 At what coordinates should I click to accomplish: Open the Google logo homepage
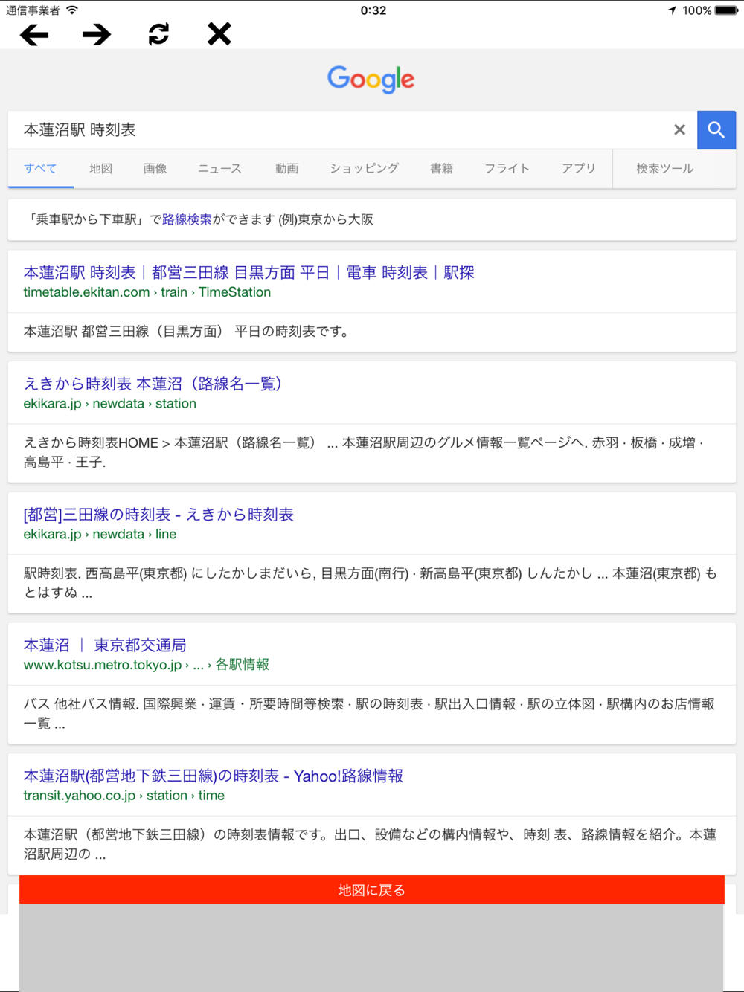pyautogui.click(x=371, y=79)
